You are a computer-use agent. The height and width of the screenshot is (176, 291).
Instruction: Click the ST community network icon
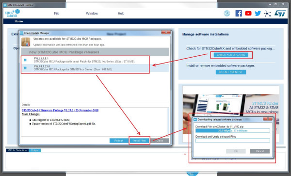pyautogui.click(x=267, y=14)
